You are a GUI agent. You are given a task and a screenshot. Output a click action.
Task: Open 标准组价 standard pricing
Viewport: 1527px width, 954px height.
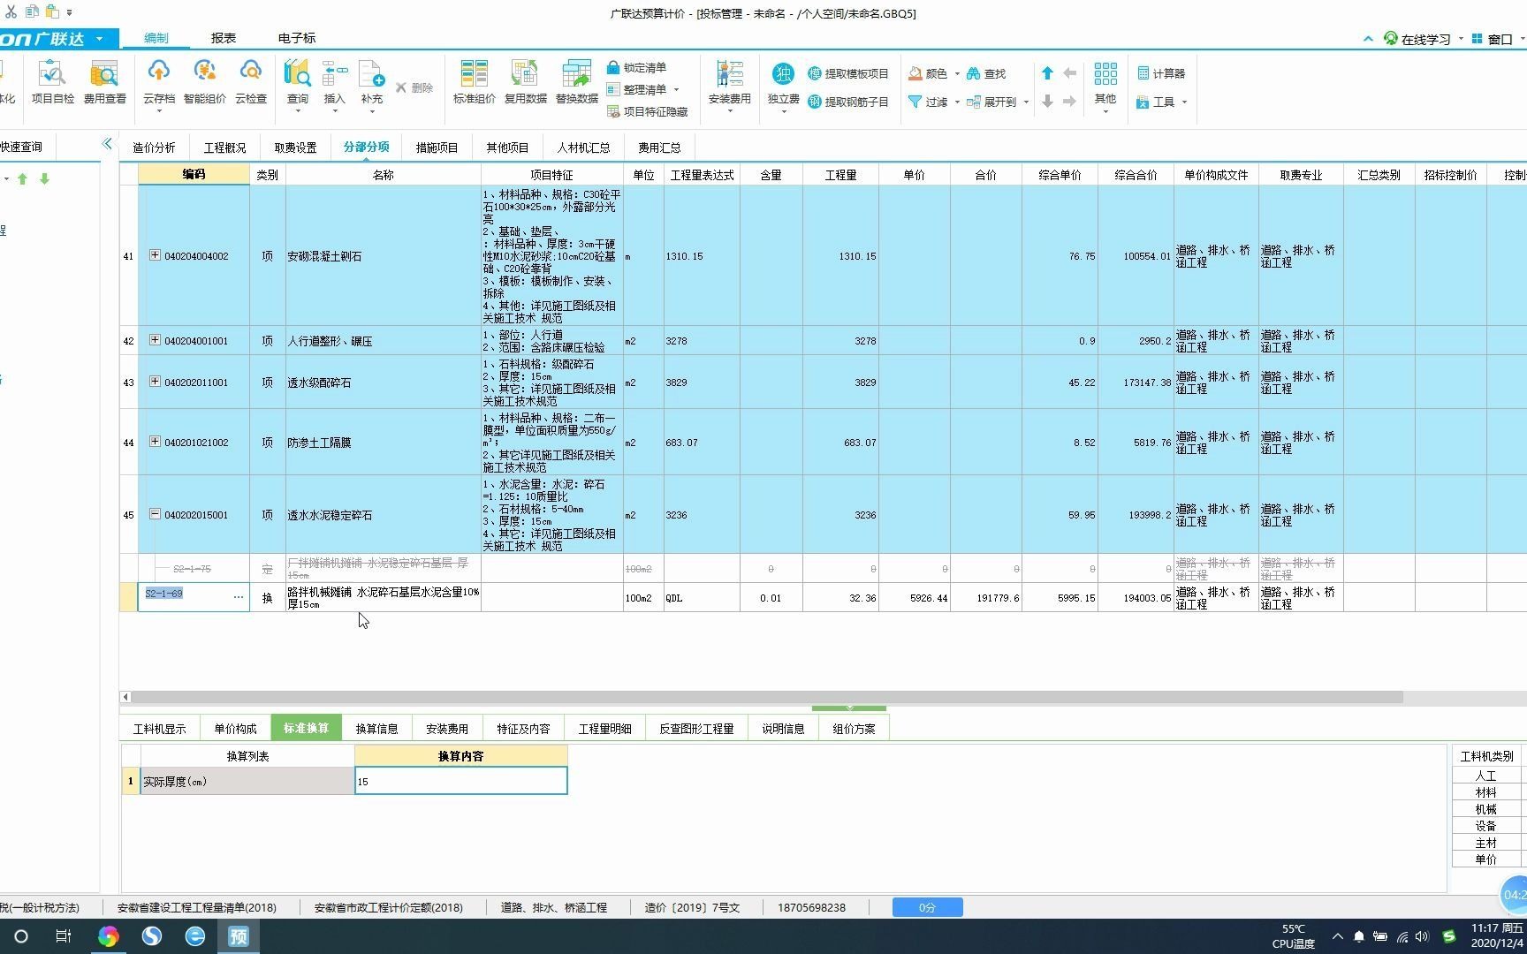pyautogui.click(x=475, y=82)
